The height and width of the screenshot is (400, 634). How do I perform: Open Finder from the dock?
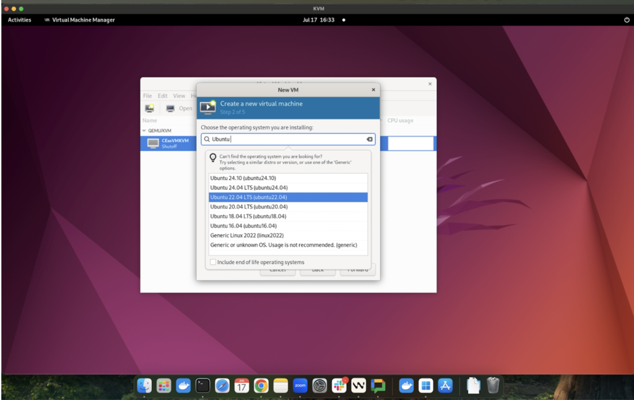(x=144, y=385)
